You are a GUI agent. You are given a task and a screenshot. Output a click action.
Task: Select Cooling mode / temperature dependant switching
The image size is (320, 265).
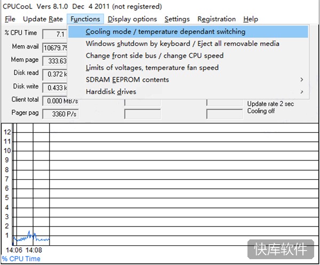pos(188,31)
